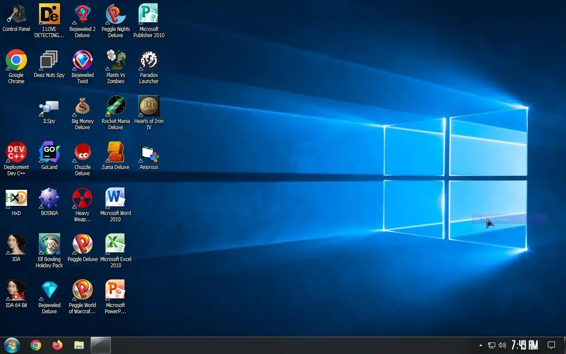Open the notification center icon
Screen dimensions: 566x354
point(551,345)
